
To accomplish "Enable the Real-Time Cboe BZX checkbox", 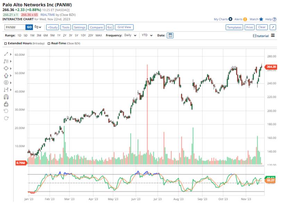I will click(x=49, y=43).
